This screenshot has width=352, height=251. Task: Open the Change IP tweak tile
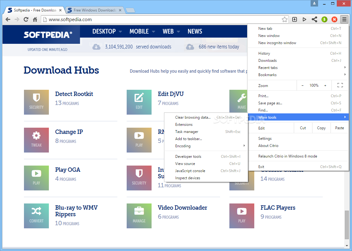point(36,140)
